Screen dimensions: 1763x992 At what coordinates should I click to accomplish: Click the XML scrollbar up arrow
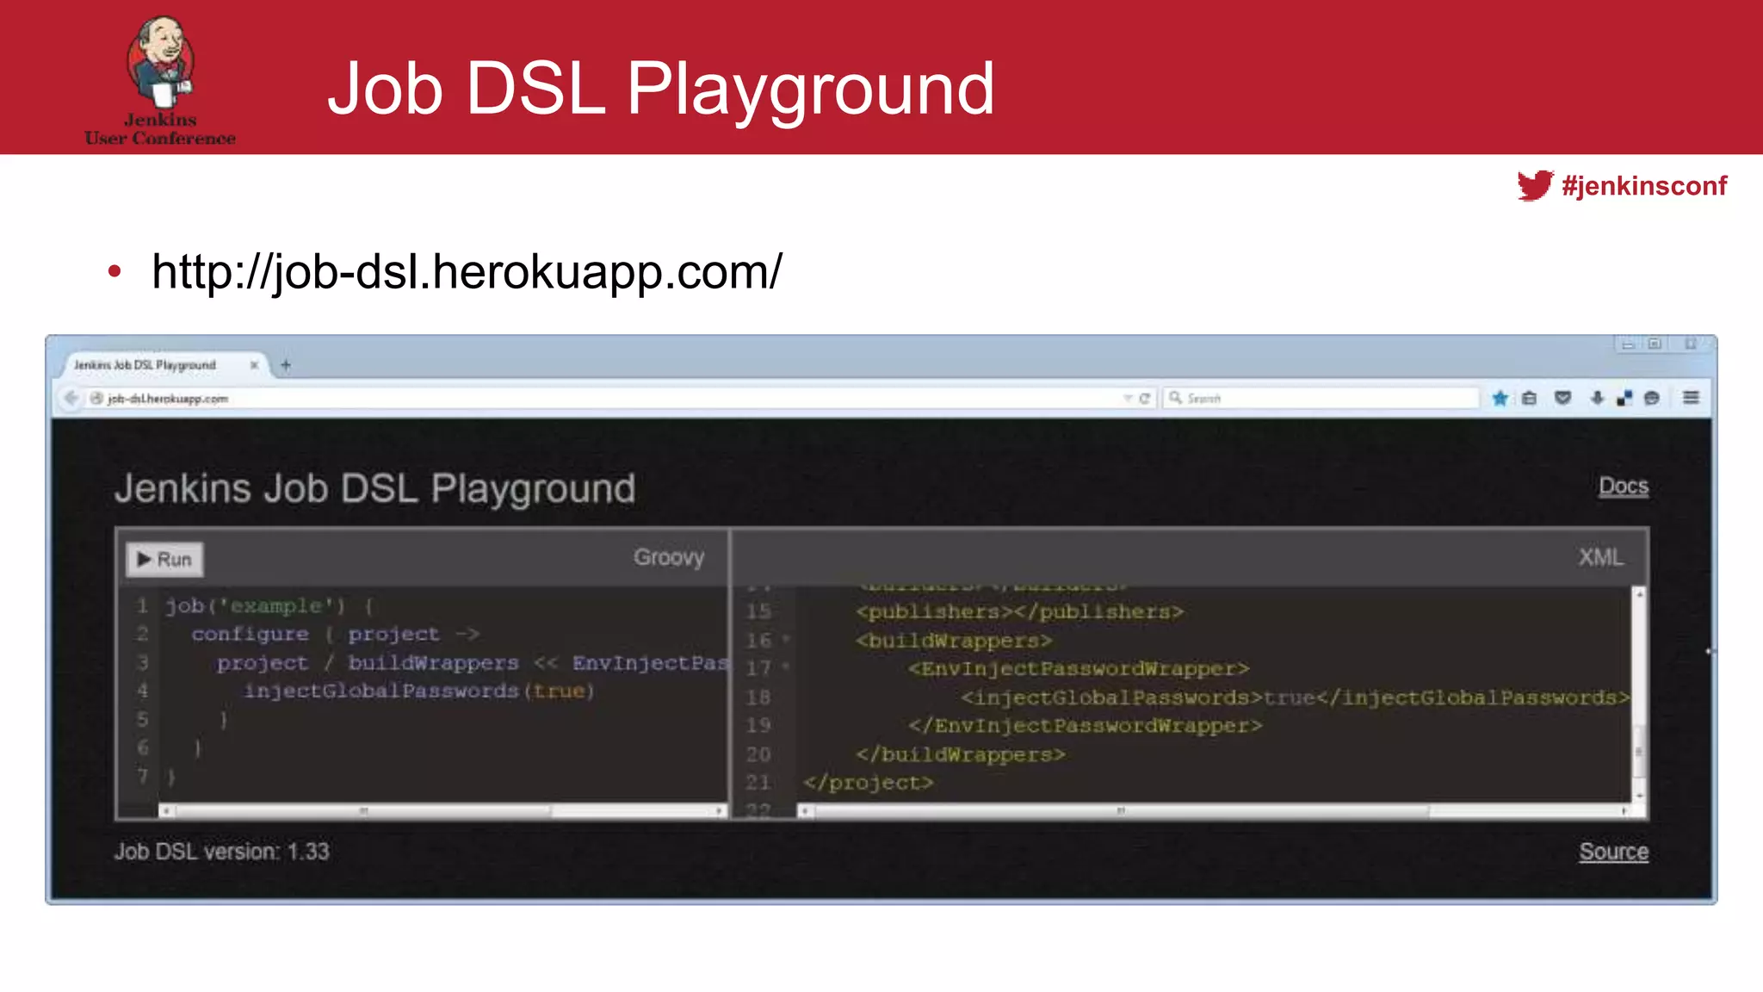pyautogui.click(x=1640, y=594)
